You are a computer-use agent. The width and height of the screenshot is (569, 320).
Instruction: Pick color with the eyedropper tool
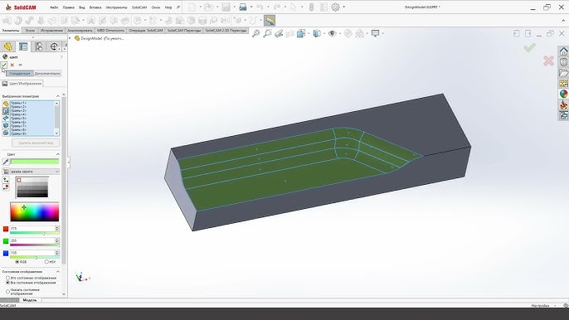(x=6, y=162)
